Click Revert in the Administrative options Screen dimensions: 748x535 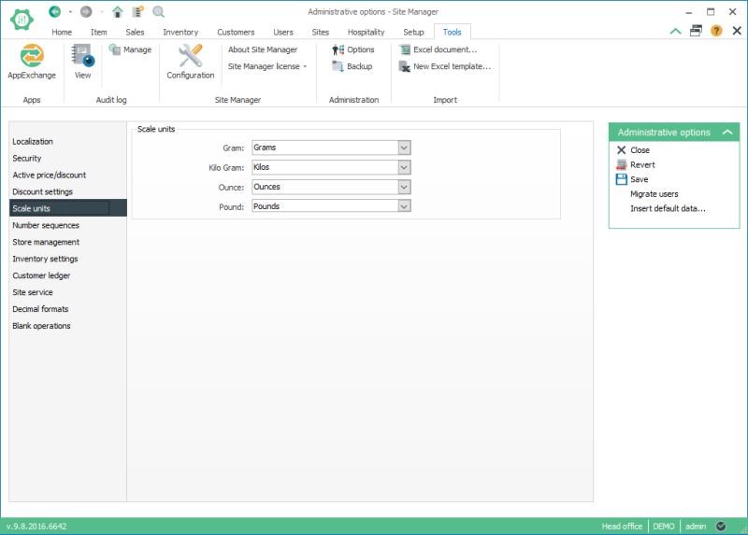(642, 164)
